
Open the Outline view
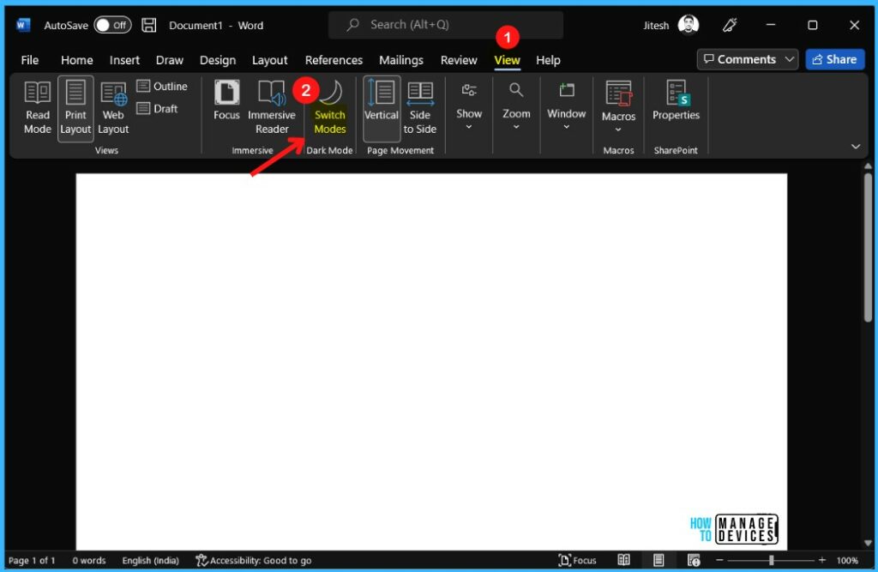point(163,86)
